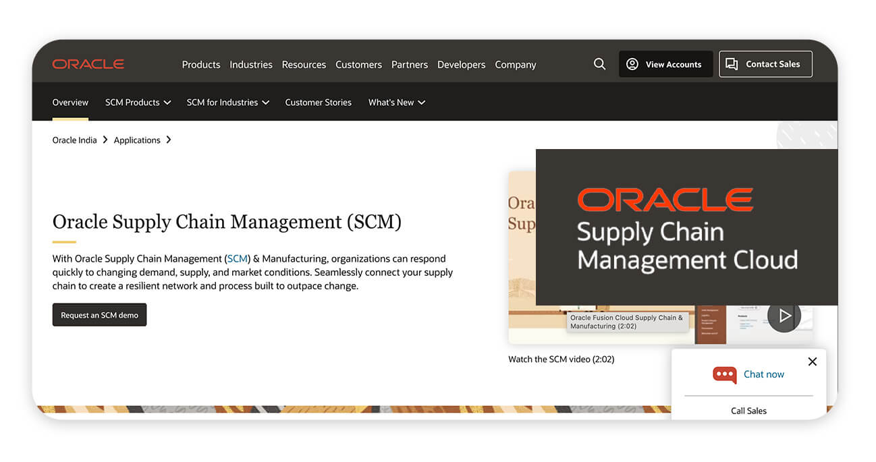Switch to the Overview tab

click(70, 103)
